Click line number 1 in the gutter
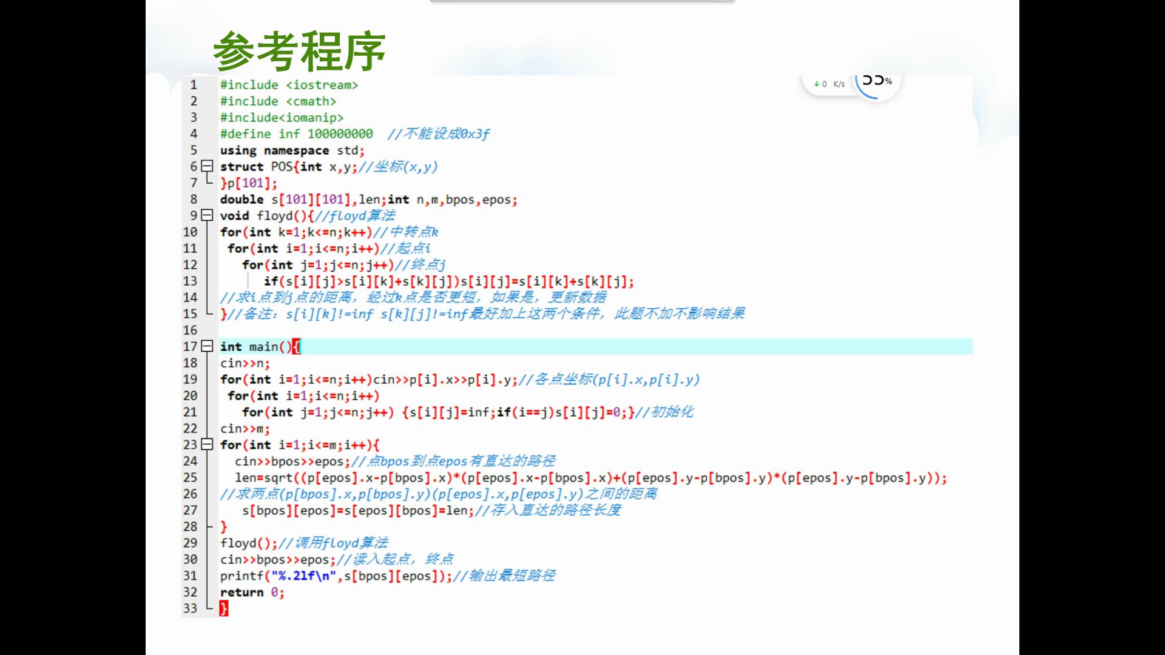The height and width of the screenshot is (655, 1165). [194, 85]
